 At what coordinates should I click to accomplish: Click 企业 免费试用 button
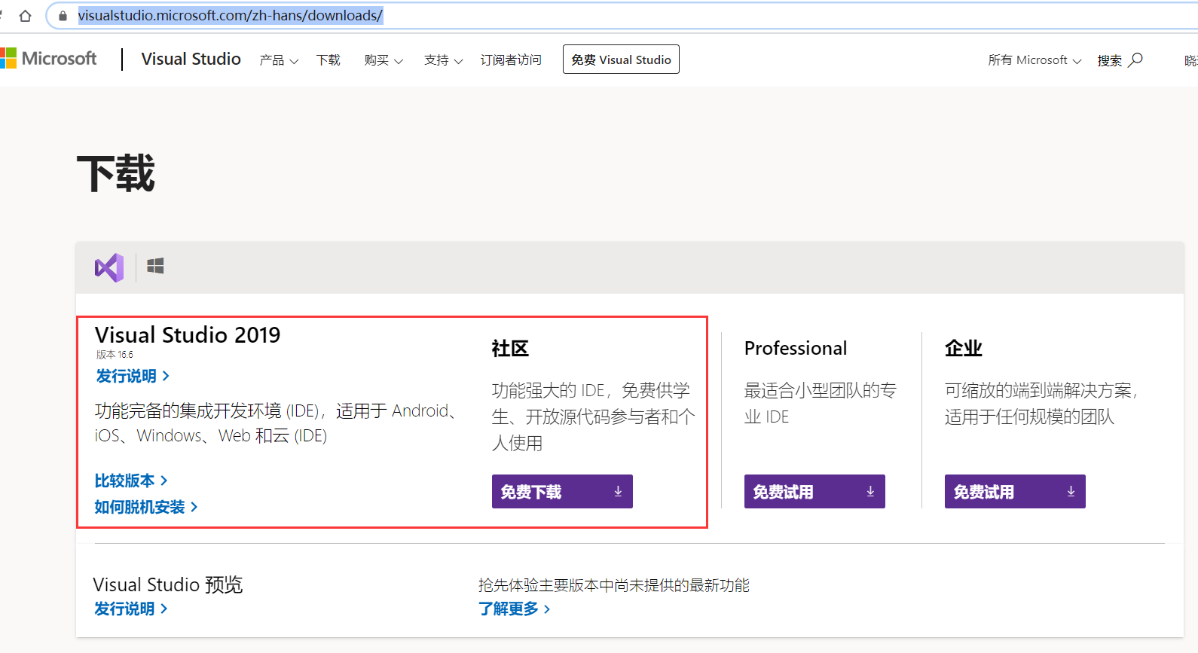(x=1015, y=492)
